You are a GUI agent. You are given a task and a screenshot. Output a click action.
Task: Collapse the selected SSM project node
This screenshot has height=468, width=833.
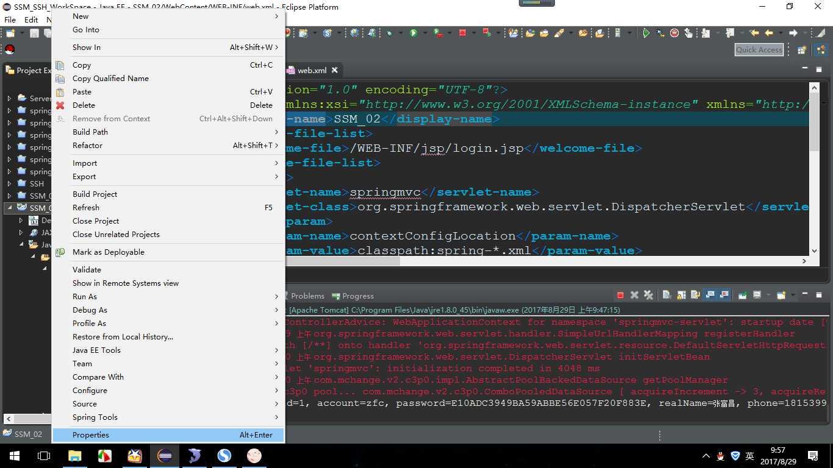click(9, 208)
